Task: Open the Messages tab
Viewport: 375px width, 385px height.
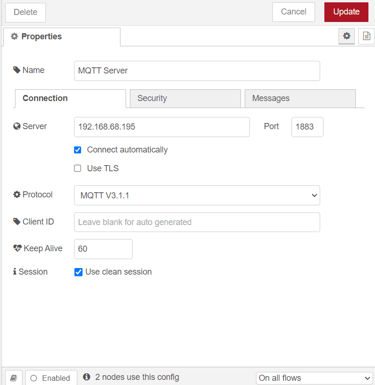Action: 270,98
